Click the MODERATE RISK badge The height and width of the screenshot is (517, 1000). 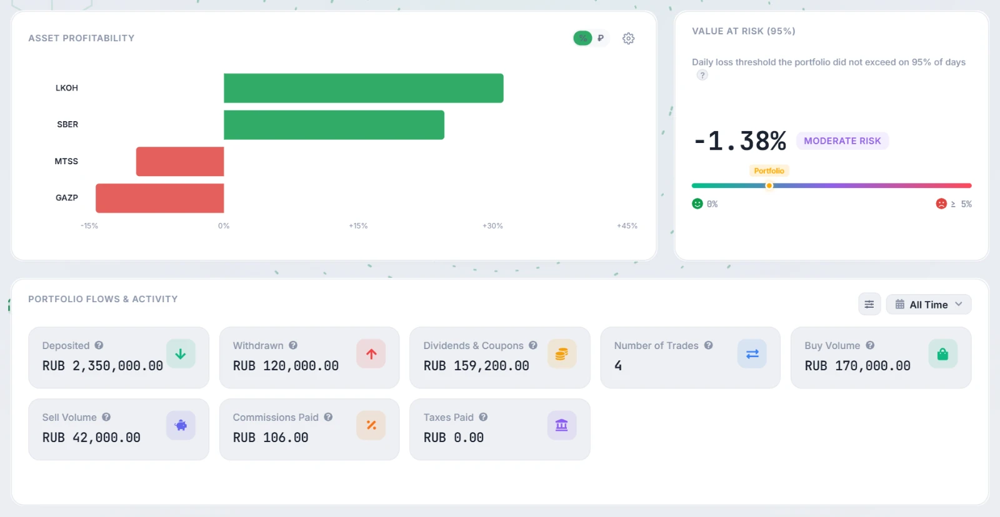click(842, 141)
